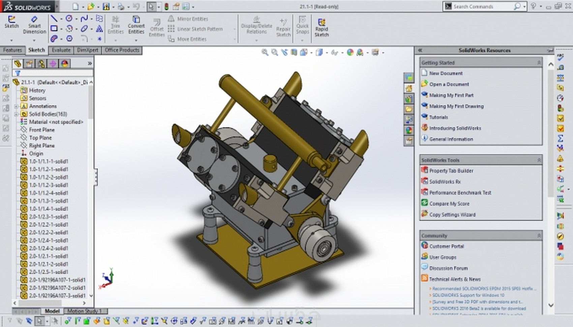Click the Edit Appearance color ball icon
The height and width of the screenshot is (327, 573).
350,52
